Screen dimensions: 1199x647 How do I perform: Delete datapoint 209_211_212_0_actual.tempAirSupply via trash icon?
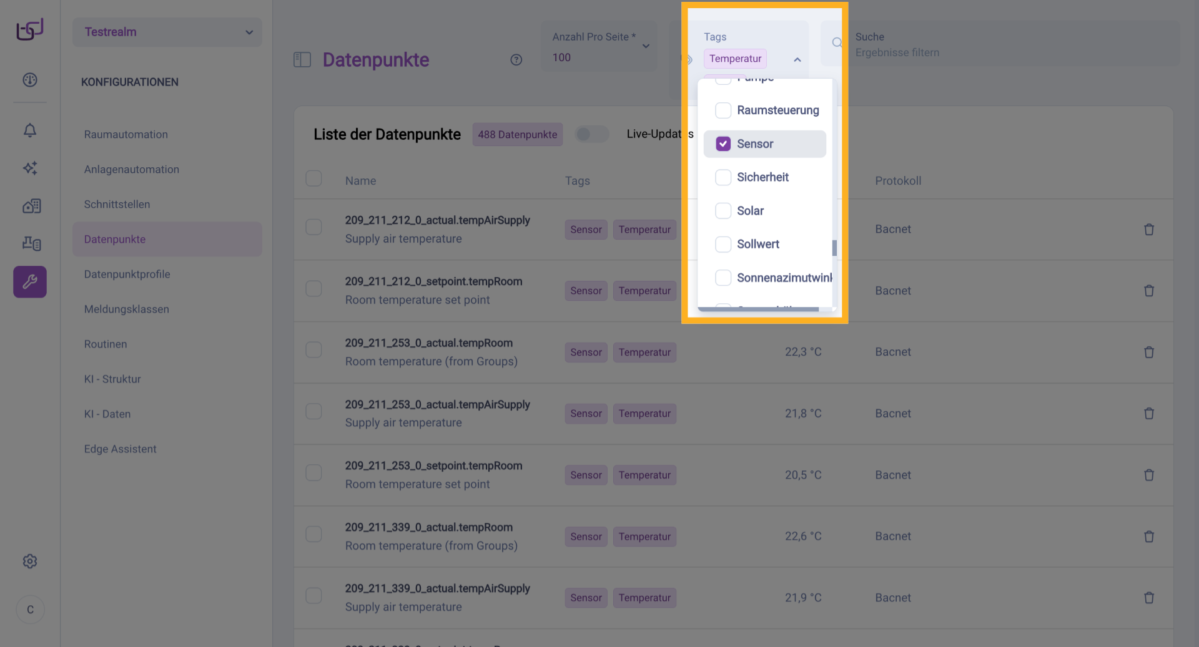[x=1150, y=230]
